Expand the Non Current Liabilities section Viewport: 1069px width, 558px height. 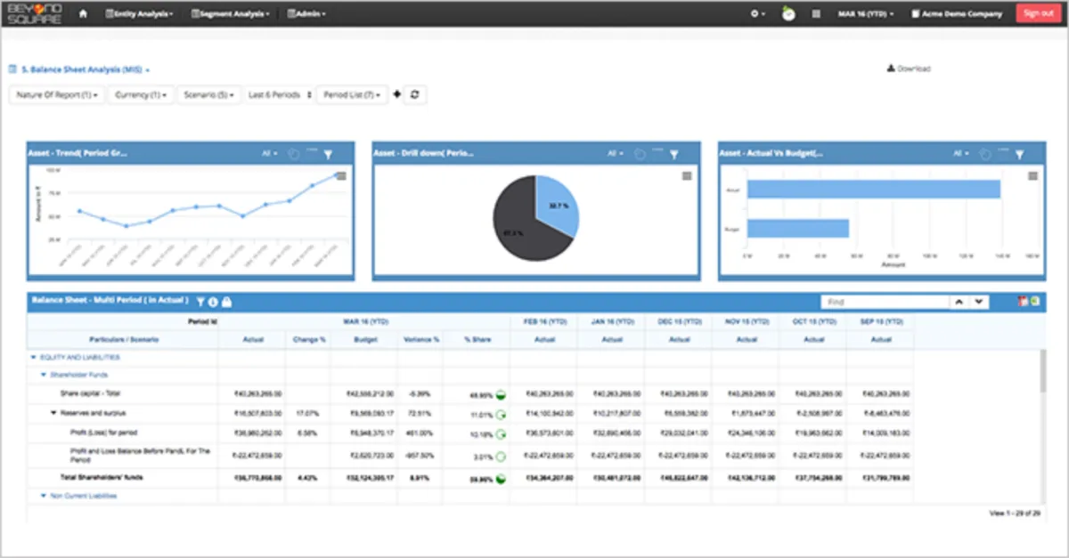[45, 496]
